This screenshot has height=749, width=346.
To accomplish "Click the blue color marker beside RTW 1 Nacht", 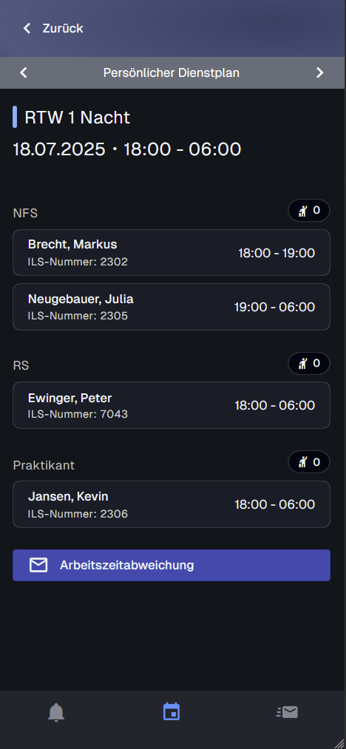I will click(15, 118).
